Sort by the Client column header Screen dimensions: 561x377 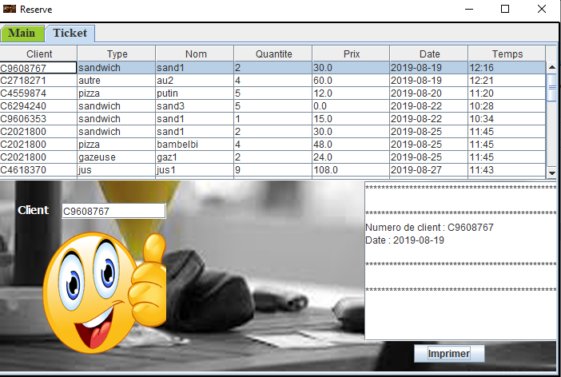point(38,54)
